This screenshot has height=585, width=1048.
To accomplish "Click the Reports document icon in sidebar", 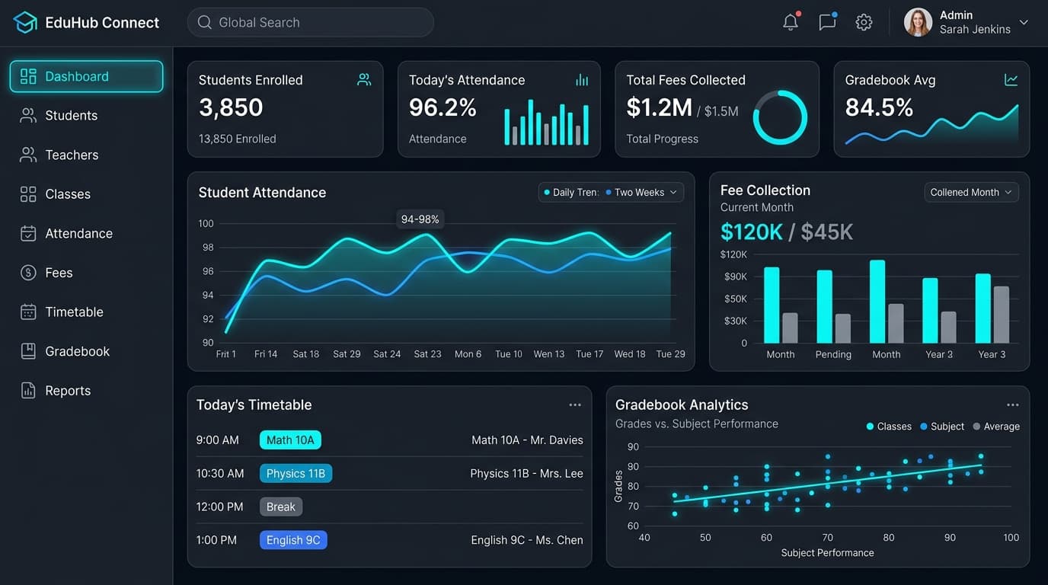I will [x=28, y=391].
